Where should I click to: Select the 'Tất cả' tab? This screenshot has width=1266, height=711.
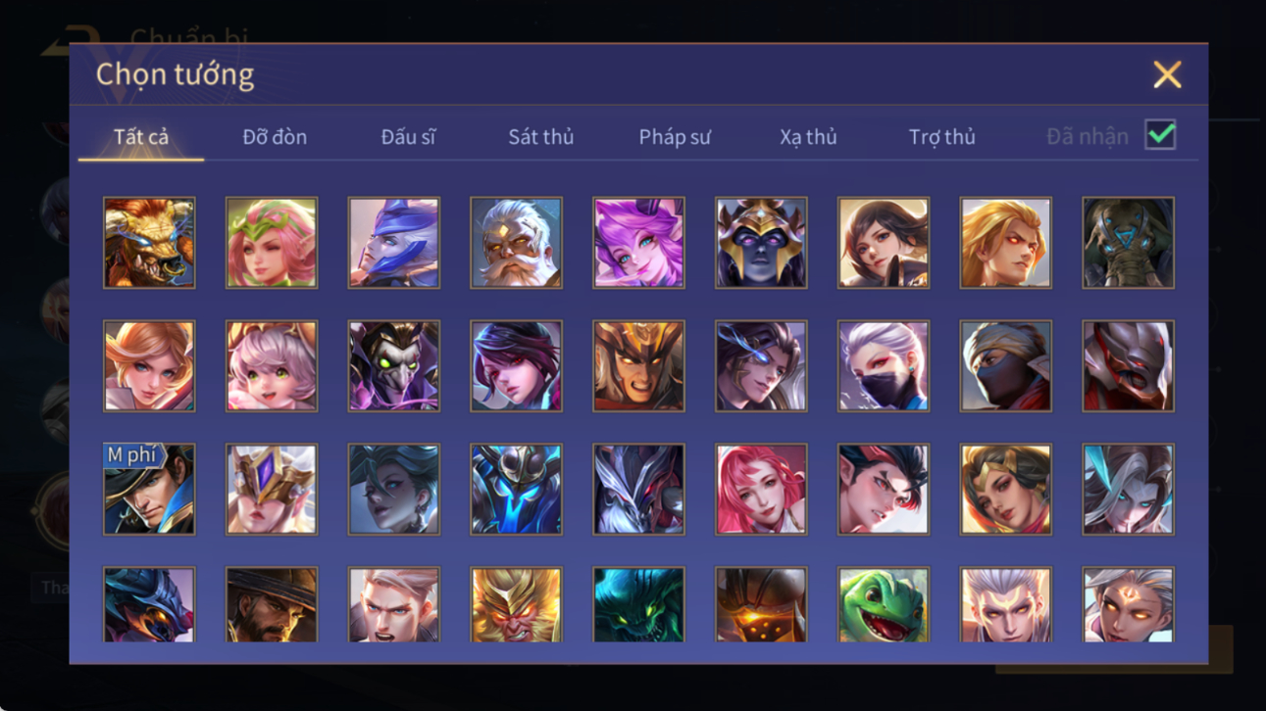tap(141, 137)
